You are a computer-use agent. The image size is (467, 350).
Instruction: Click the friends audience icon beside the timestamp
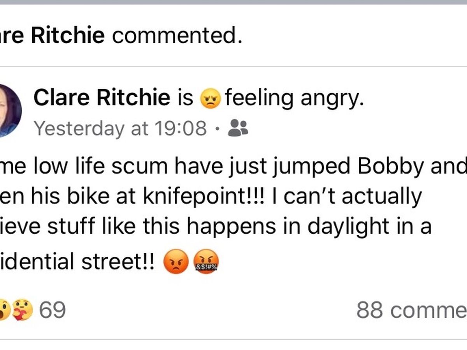(x=238, y=128)
